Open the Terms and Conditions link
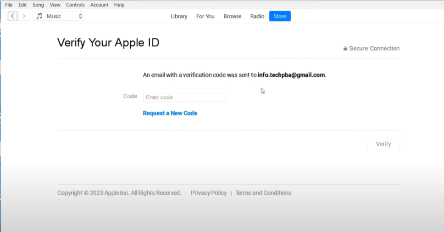Viewport: 444px width, 232px height. (x=263, y=193)
